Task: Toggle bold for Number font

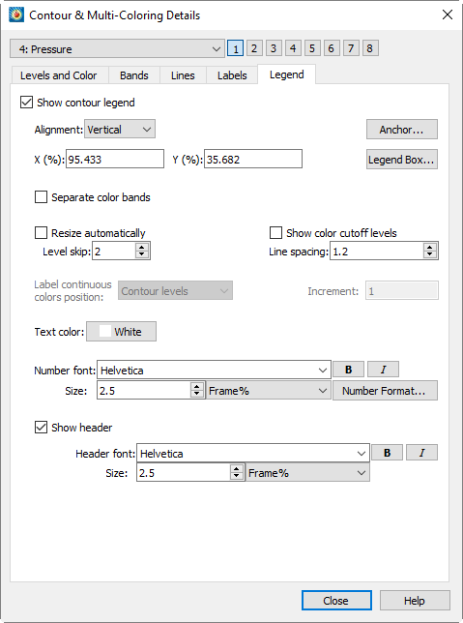Action: [348, 370]
